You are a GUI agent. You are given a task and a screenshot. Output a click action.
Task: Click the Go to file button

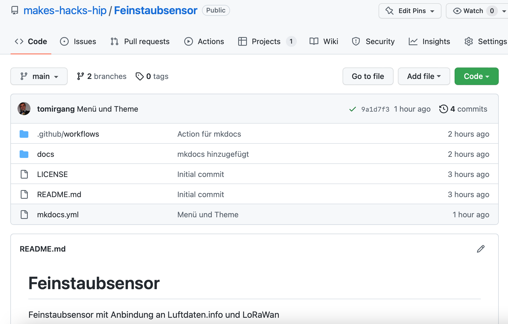(368, 76)
